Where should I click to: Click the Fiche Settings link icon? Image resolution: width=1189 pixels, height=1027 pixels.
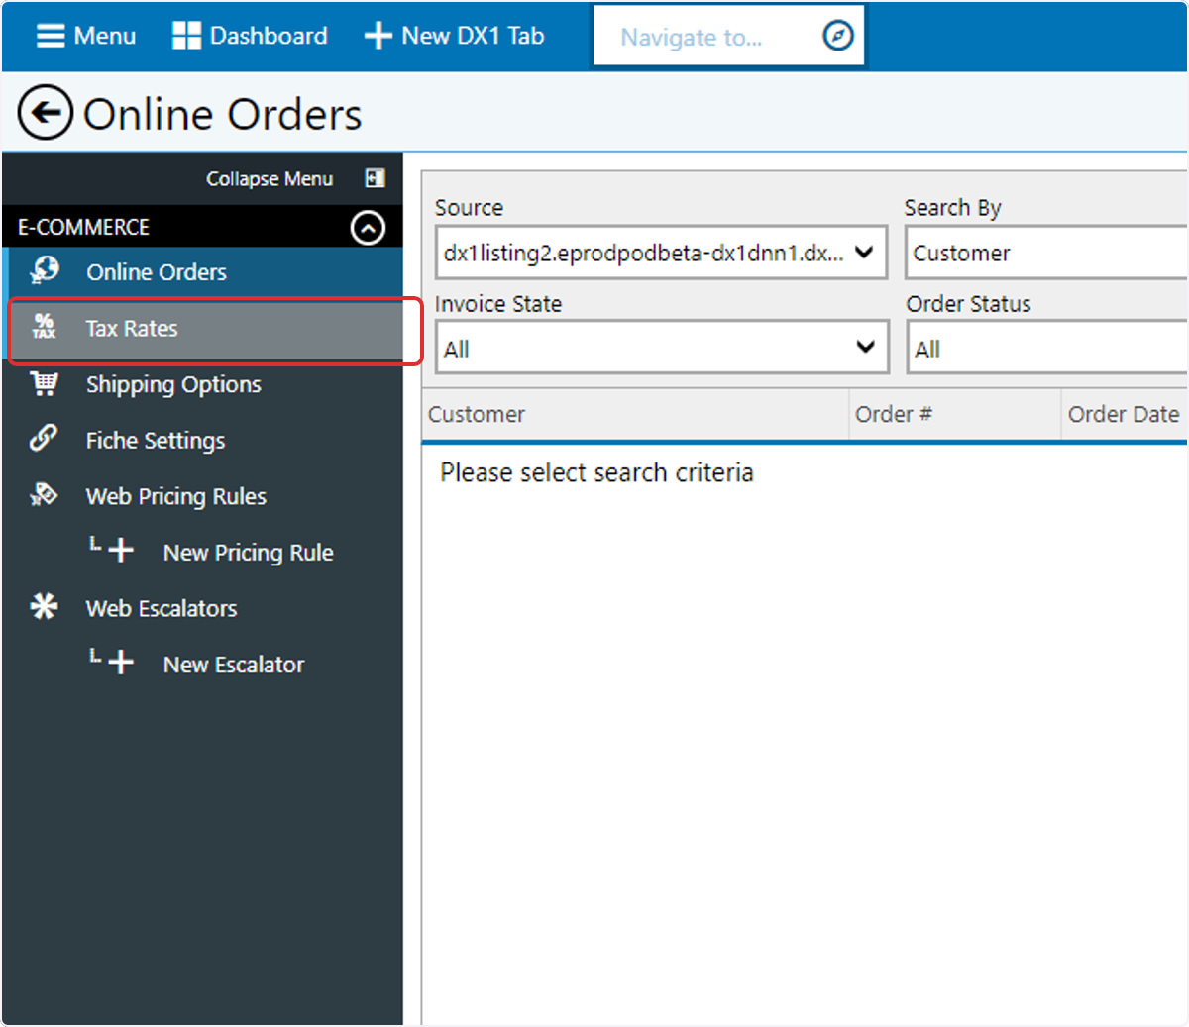44,438
